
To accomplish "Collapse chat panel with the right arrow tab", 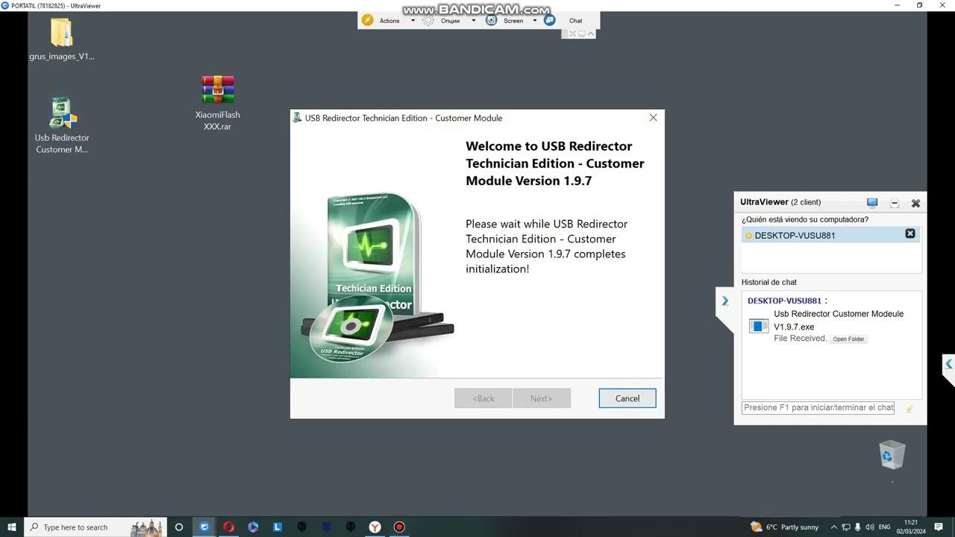I will [x=724, y=301].
